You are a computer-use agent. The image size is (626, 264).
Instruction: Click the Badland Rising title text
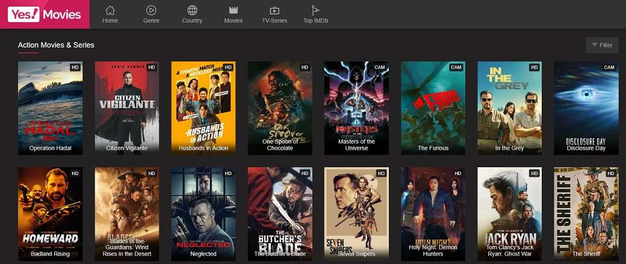pyautogui.click(x=51, y=254)
